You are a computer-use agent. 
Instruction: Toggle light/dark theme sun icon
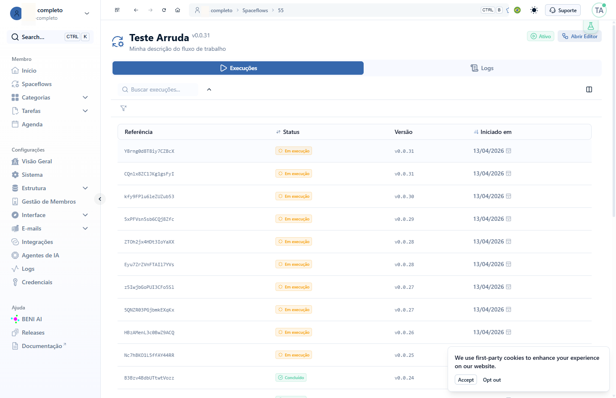[x=534, y=10]
